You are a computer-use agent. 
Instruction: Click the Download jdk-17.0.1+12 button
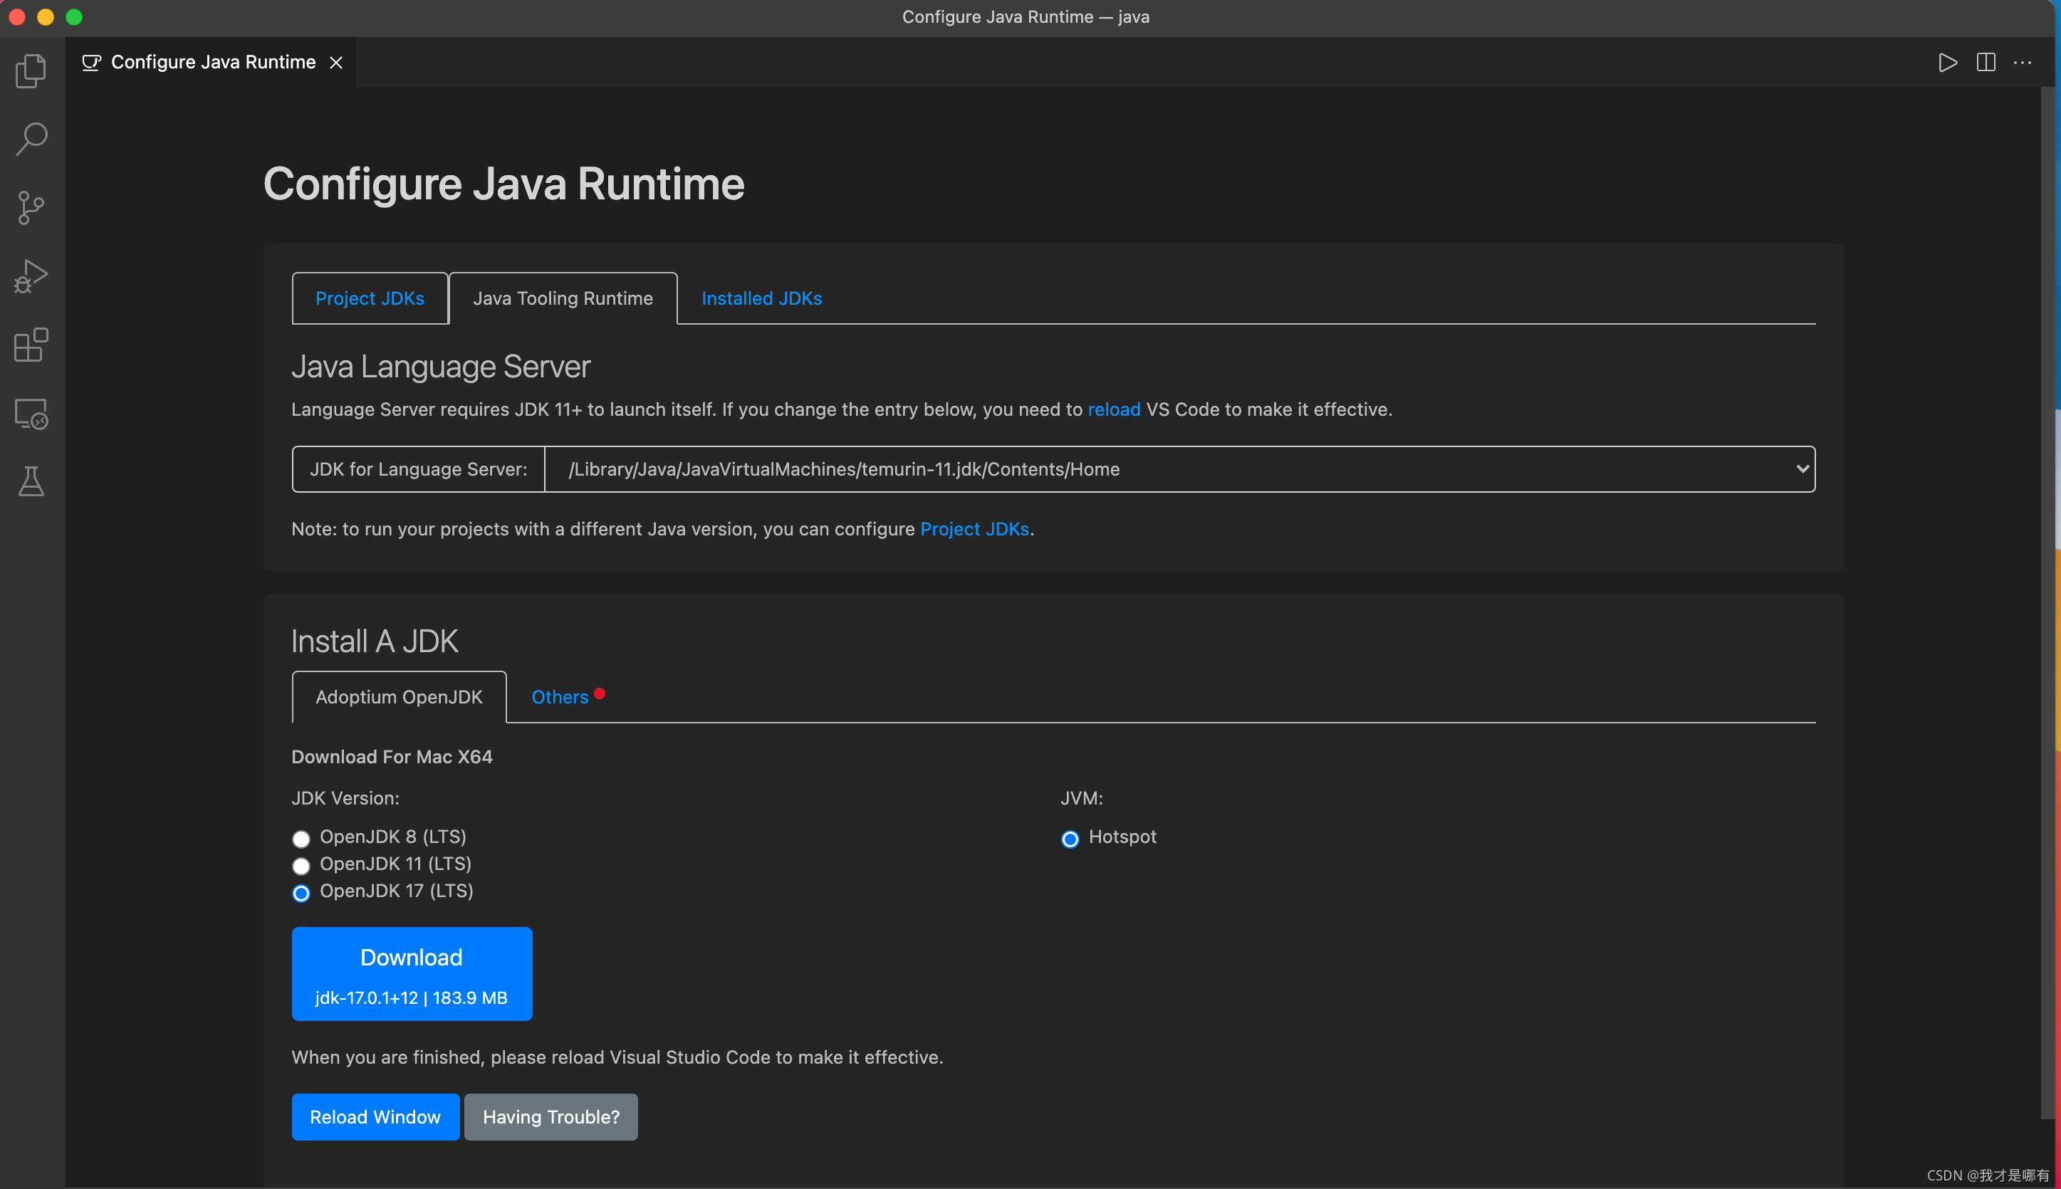pos(412,973)
